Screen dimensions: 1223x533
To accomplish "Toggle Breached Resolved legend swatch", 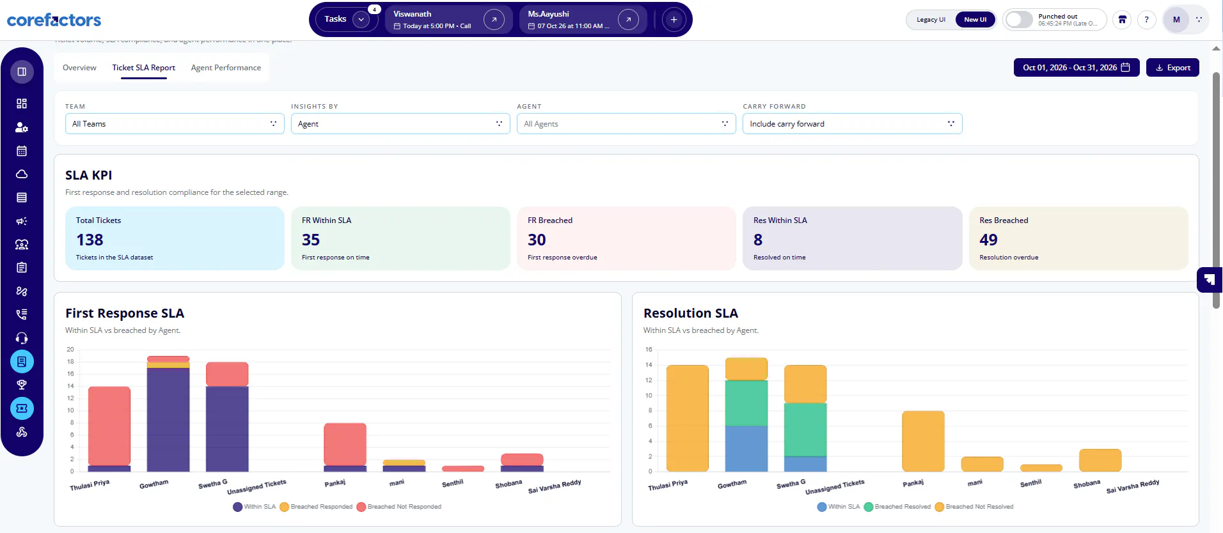I will click(x=869, y=507).
